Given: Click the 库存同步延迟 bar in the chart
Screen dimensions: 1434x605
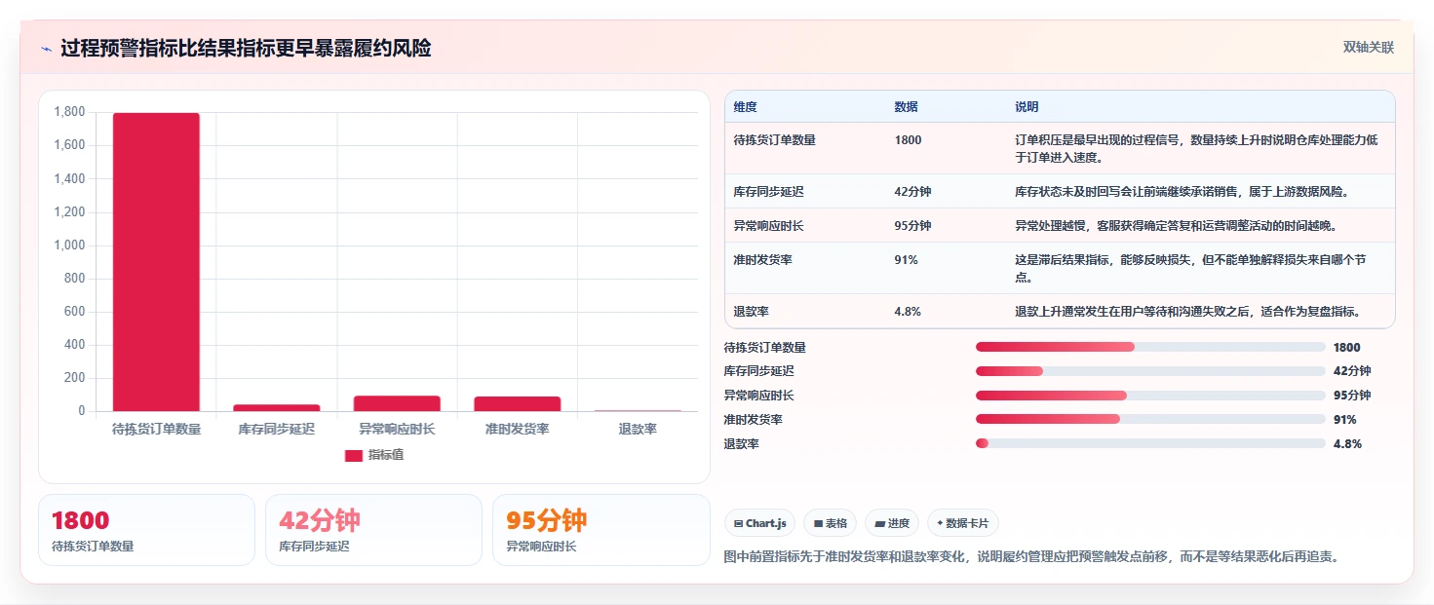Looking at the screenshot, I should point(277,407).
